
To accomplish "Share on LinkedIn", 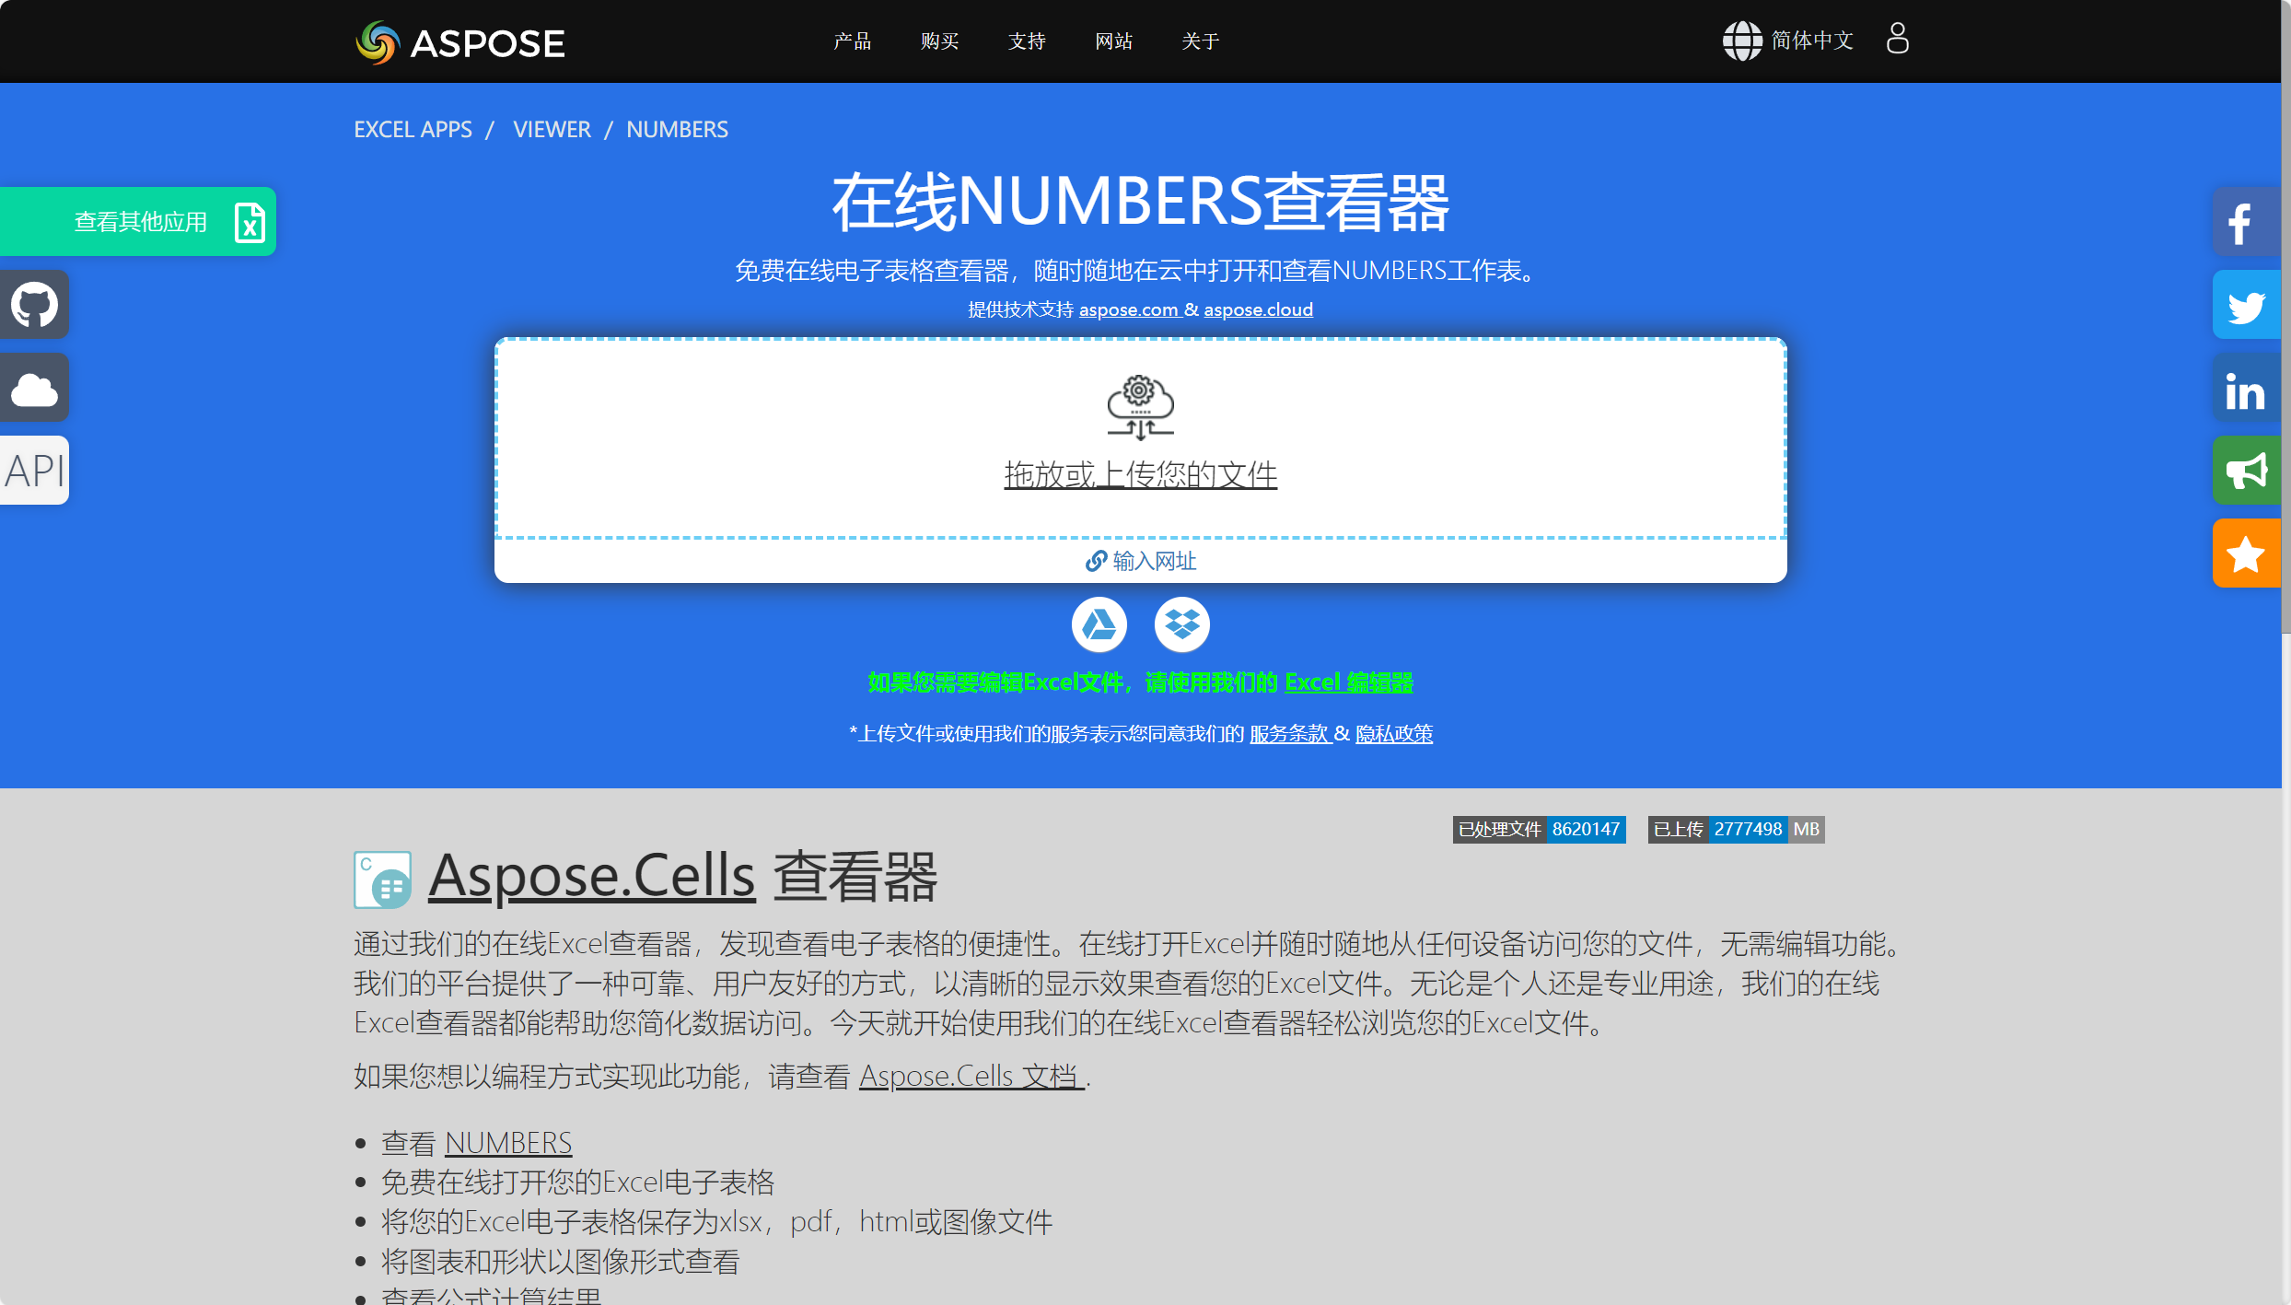I will pyautogui.click(x=2247, y=388).
